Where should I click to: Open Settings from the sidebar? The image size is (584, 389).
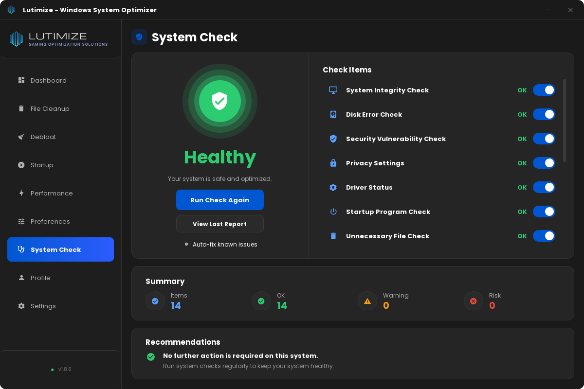[60, 306]
